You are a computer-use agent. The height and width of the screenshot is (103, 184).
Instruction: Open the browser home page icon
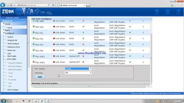tap(175, 5)
